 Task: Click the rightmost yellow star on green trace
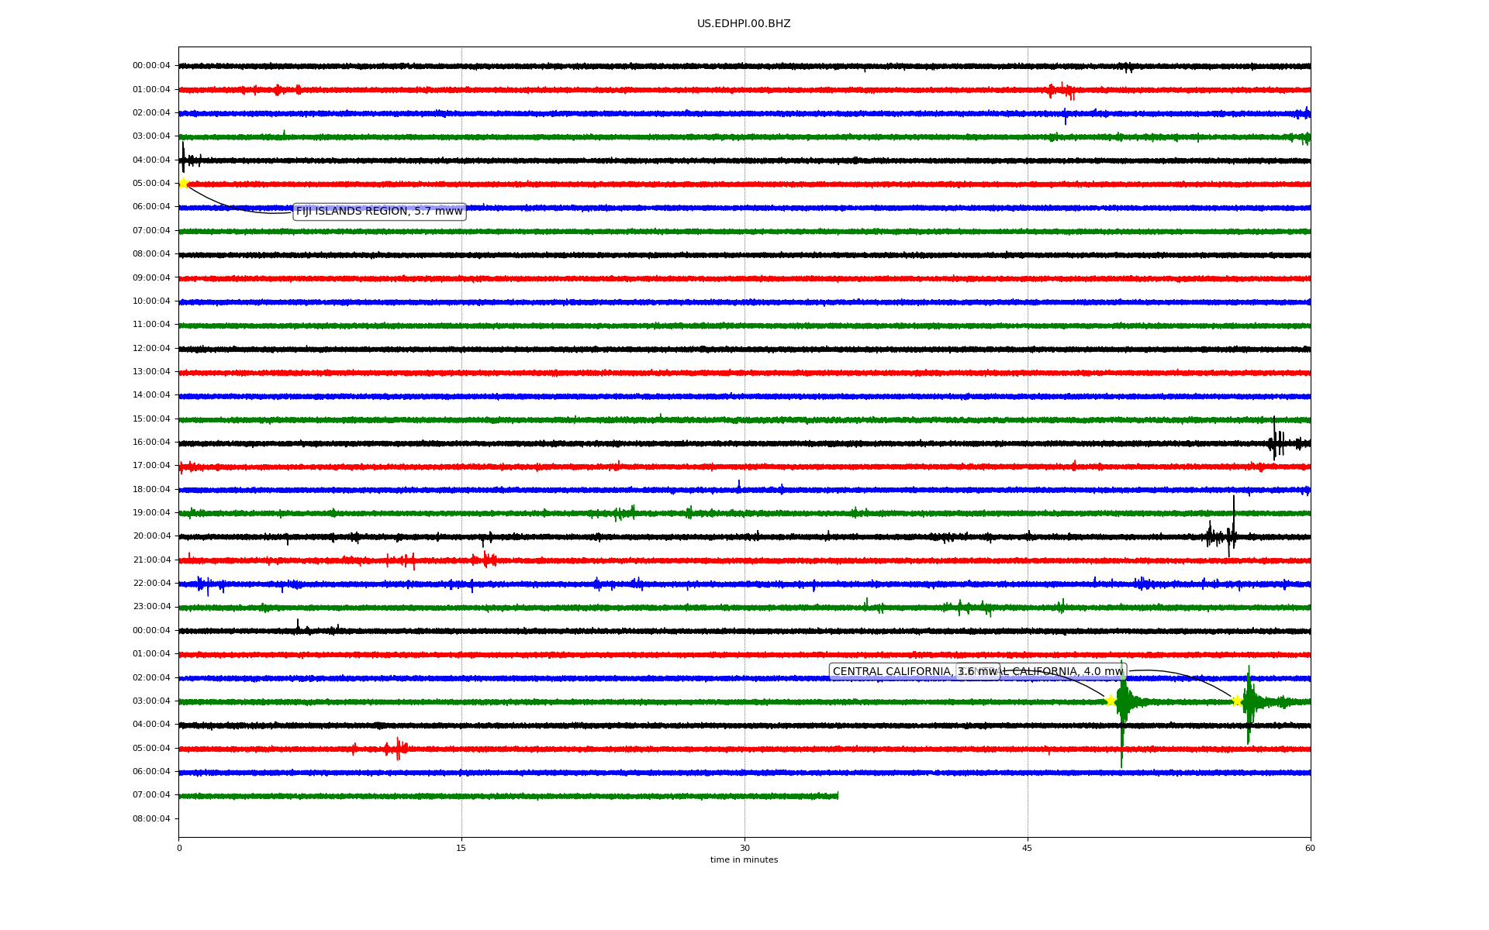[x=1237, y=701]
